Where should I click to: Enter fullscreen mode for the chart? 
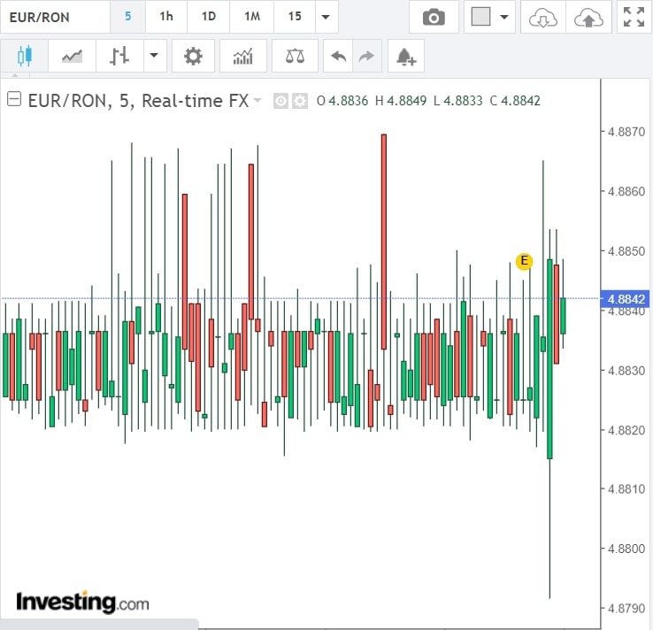coord(633,17)
